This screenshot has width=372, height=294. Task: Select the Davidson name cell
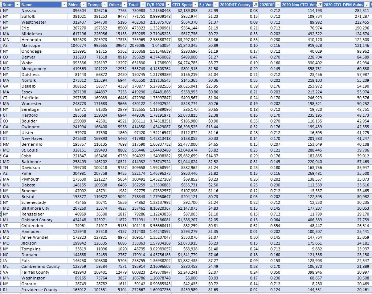[44, 168]
